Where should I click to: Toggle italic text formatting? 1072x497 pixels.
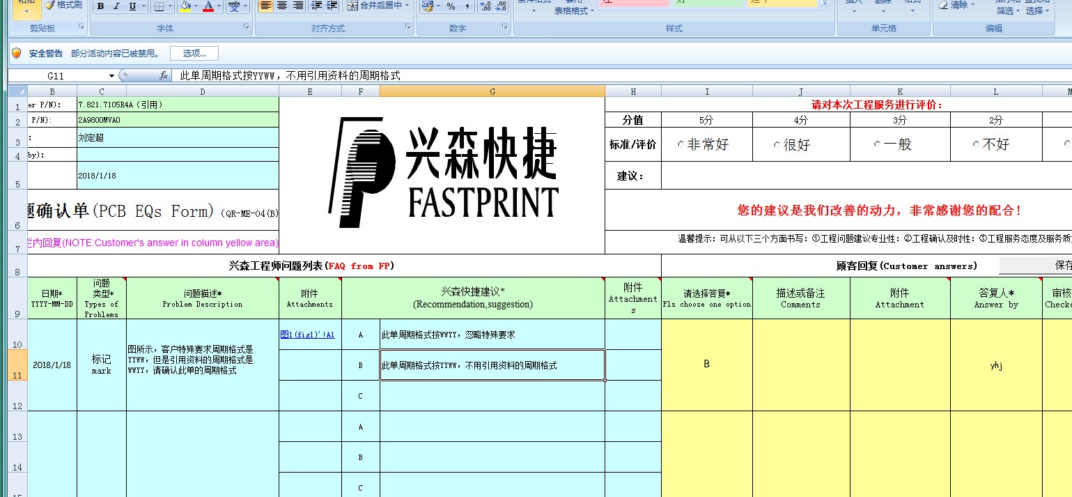click(116, 6)
